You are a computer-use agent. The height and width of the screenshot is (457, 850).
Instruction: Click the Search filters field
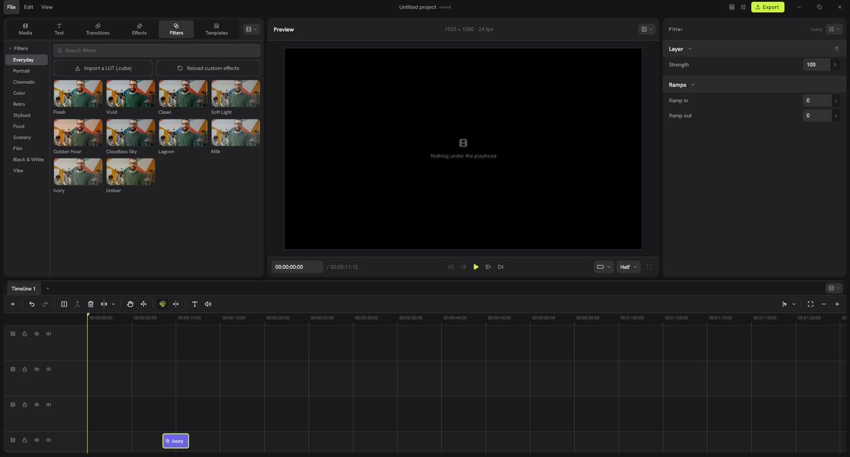pos(157,50)
